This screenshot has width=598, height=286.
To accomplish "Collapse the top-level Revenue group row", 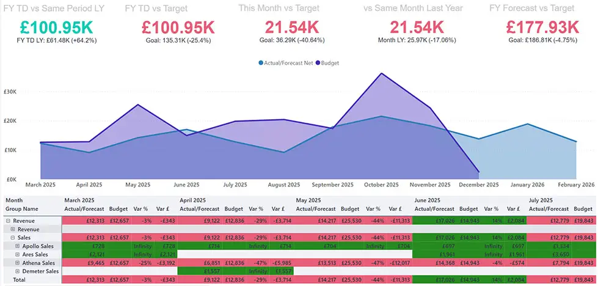I will coord(7,220).
